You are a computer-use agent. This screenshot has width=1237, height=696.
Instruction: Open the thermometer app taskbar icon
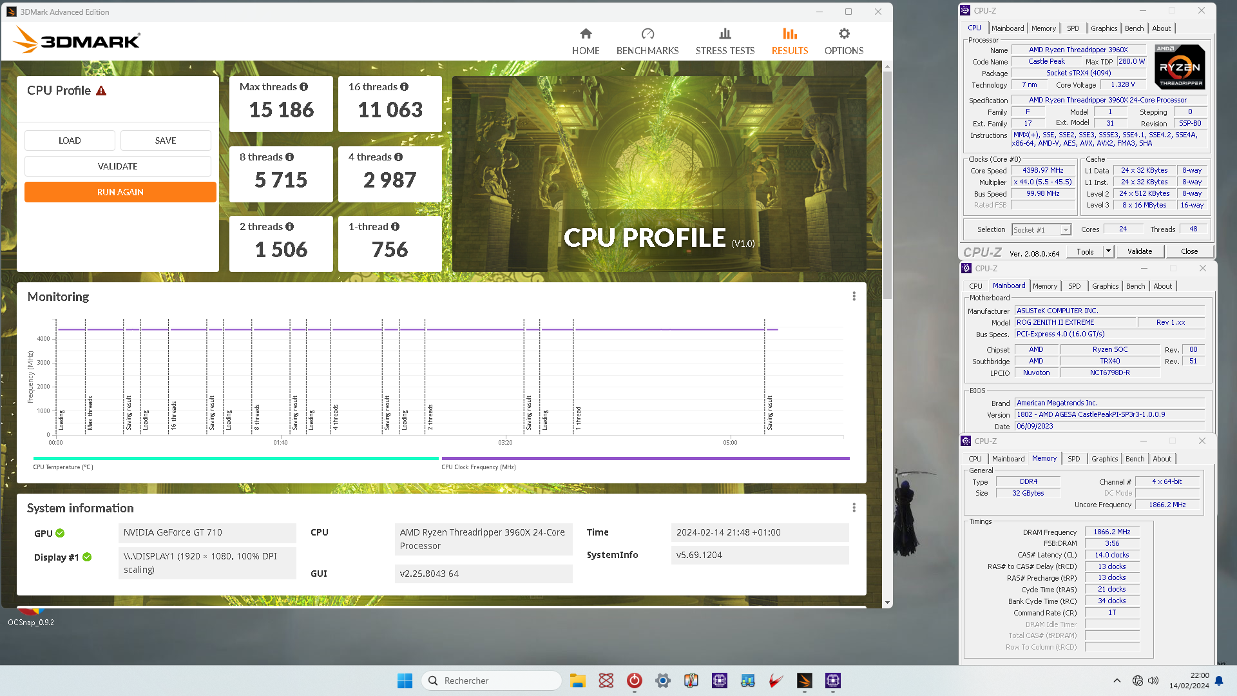point(691,681)
